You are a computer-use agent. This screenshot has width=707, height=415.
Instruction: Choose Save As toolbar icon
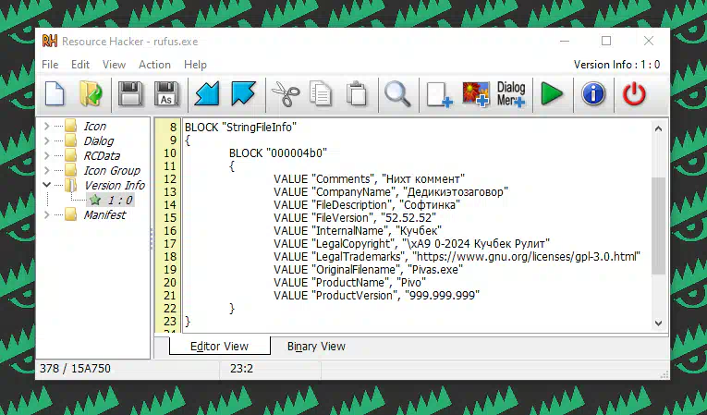pyautogui.click(x=166, y=94)
